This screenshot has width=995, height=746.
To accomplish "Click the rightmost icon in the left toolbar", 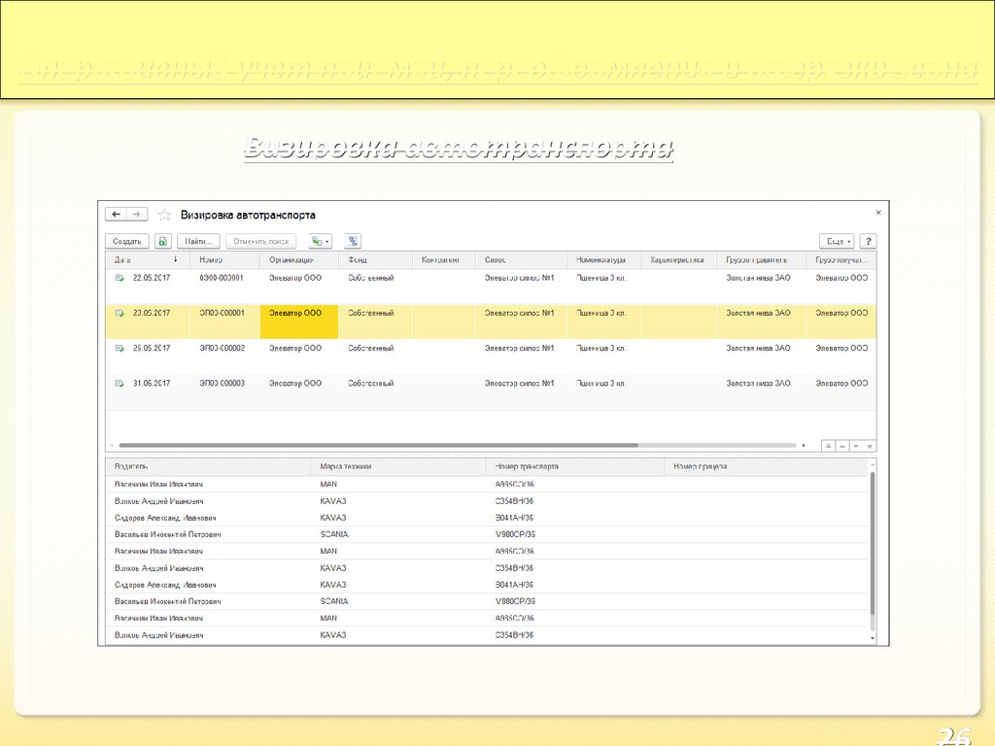I will 353,241.
